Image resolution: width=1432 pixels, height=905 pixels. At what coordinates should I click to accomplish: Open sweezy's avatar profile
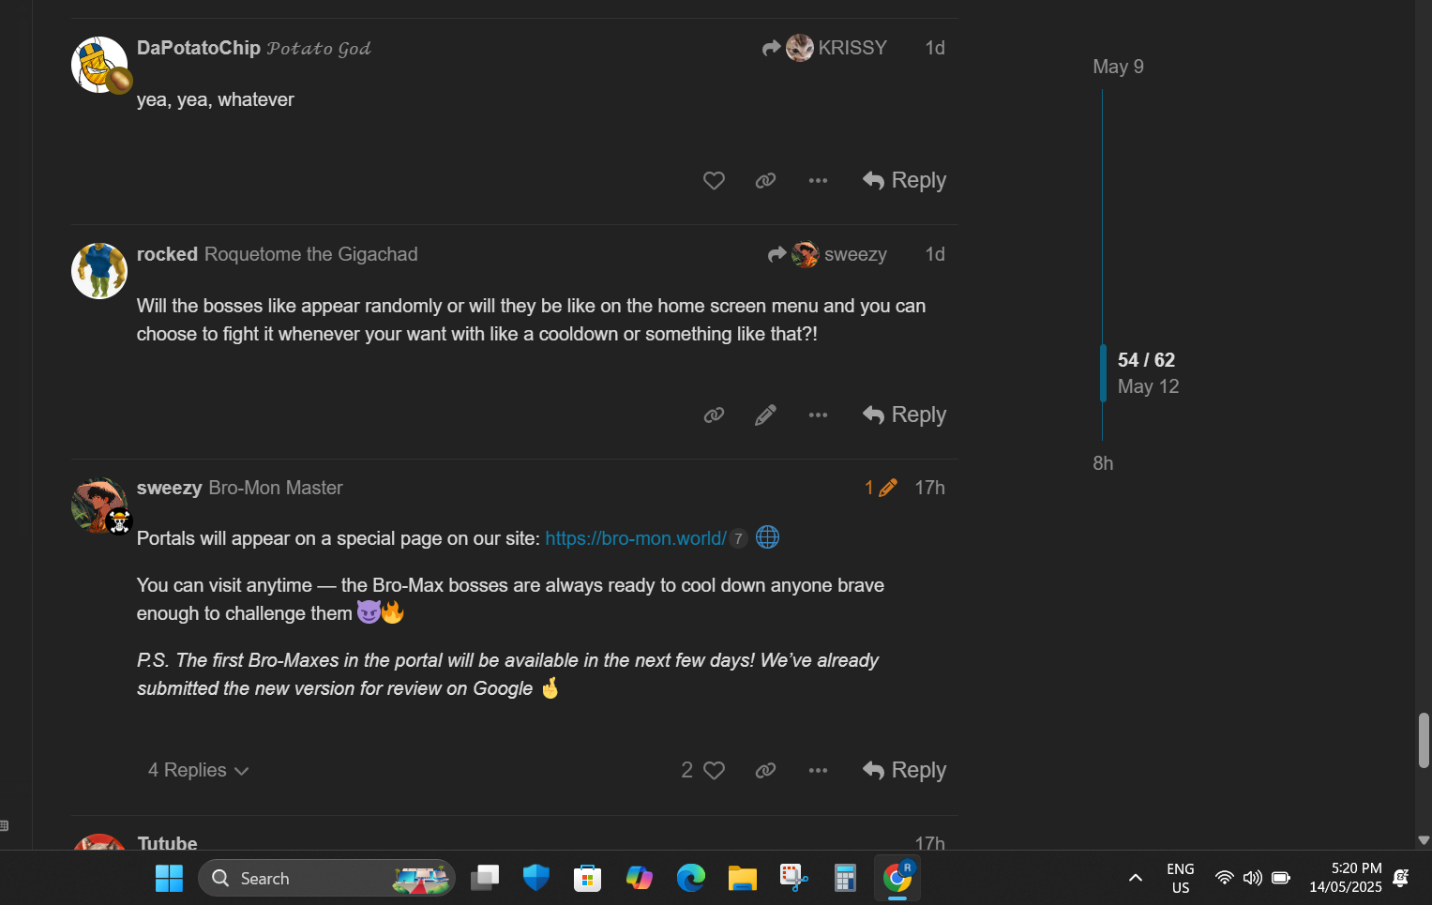99,506
